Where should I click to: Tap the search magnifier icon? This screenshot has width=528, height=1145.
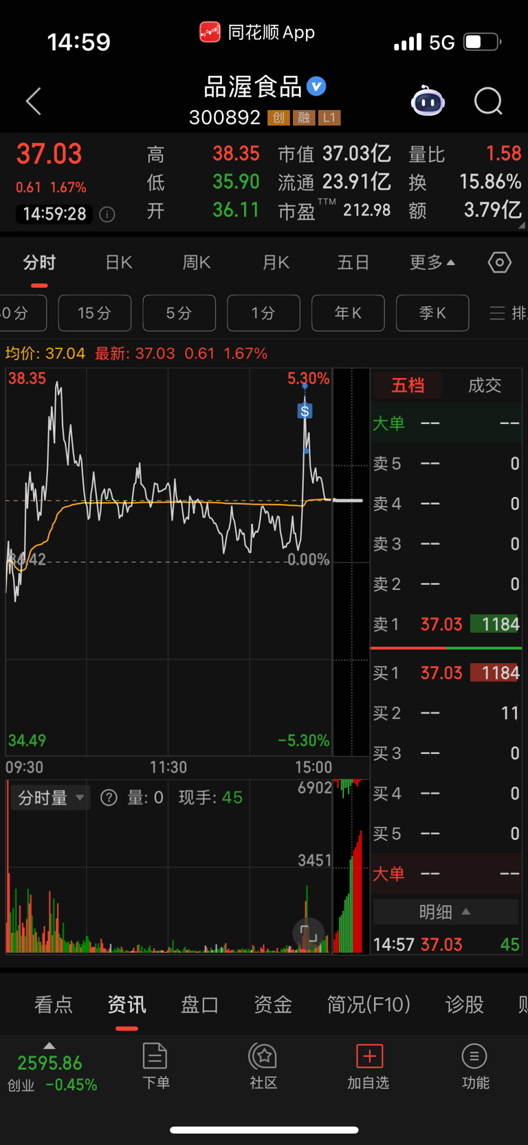(488, 102)
